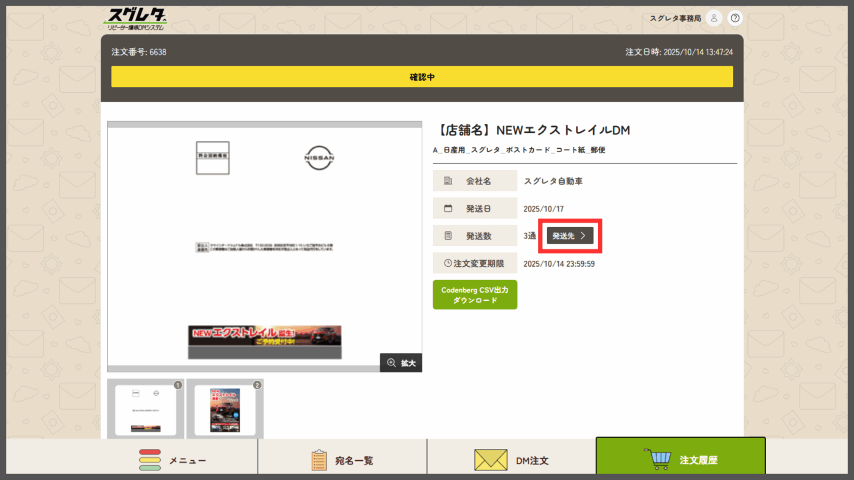Image resolution: width=854 pixels, height=480 pixels.
Task: Open the user account profile icon
Action: (714, 18)
